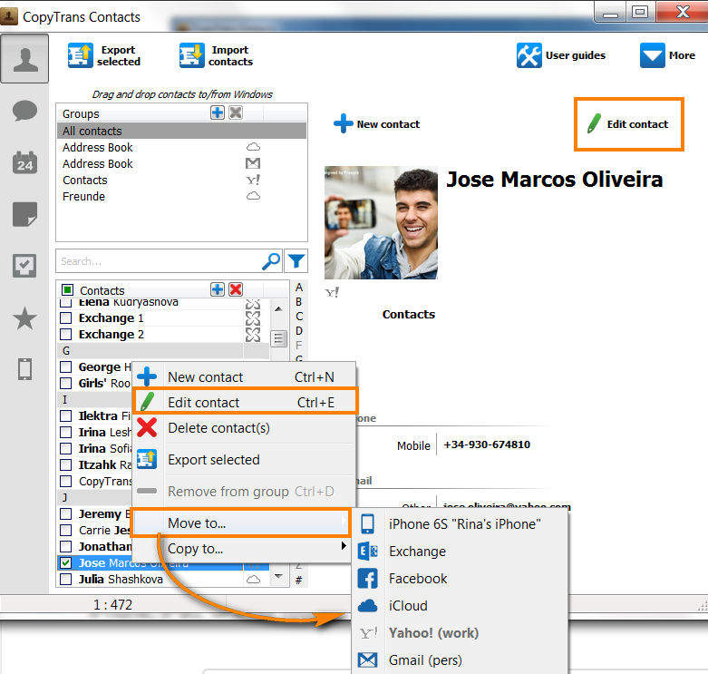Click Jose's profile photo thumbnail
The width and height of the screenshot is (708, 674).
pos(381,223)
